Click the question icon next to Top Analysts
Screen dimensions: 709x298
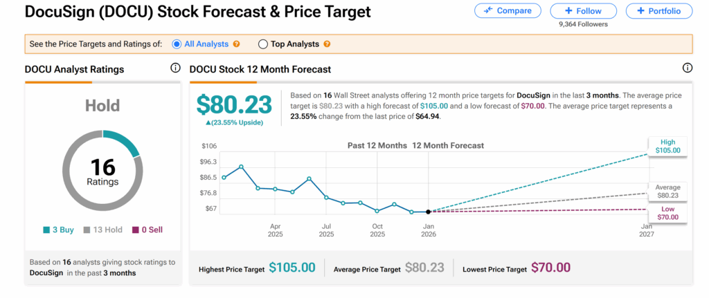point(327,44)
